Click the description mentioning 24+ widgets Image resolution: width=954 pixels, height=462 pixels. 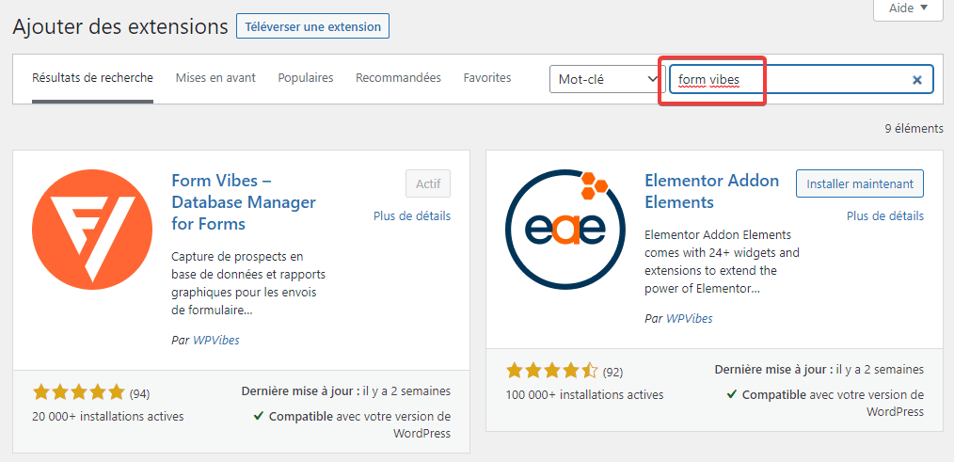point(723,262)
